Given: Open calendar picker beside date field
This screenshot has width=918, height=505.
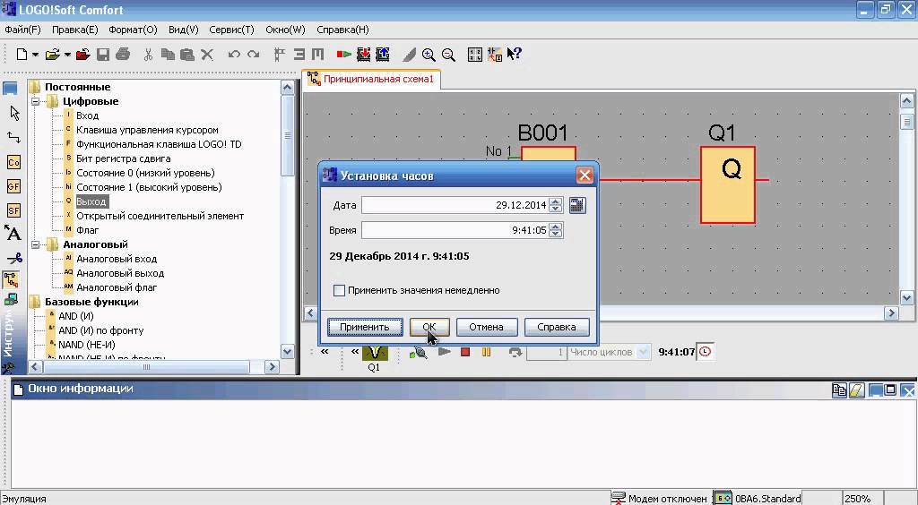Looking at the screenshot, I should [x=577, y=205].
